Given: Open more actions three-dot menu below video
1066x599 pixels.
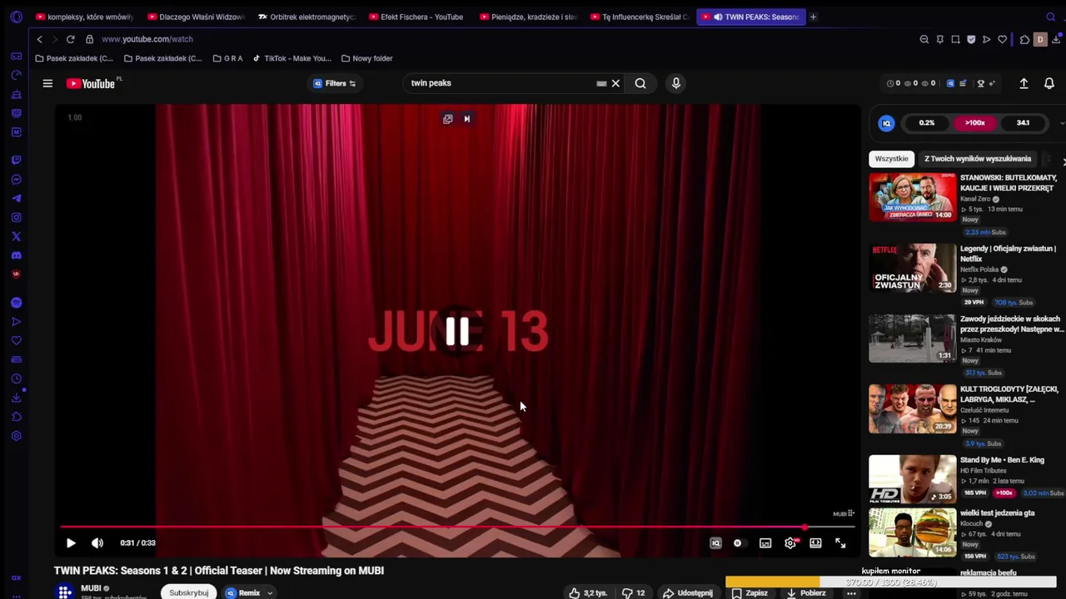Looking at the screenshot, I should tap(851, 593).
